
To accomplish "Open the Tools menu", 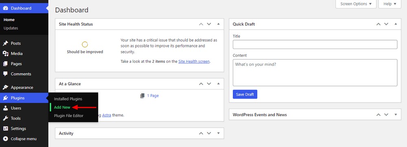I will 24,118.
